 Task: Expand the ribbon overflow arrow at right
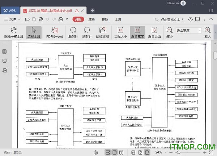coord(215,32)
